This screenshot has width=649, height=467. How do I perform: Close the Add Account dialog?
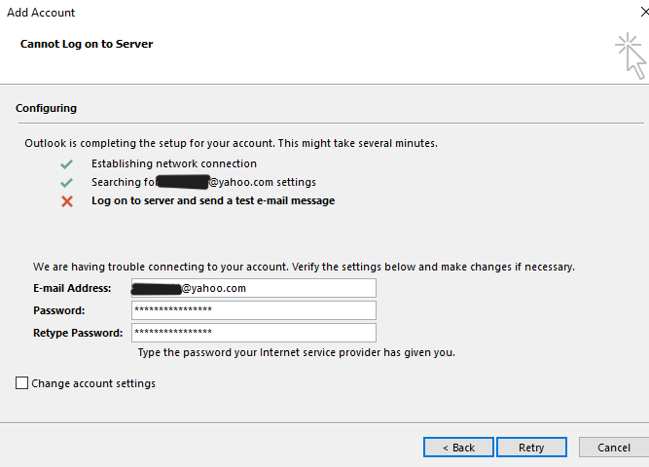(x=644, y=13)
